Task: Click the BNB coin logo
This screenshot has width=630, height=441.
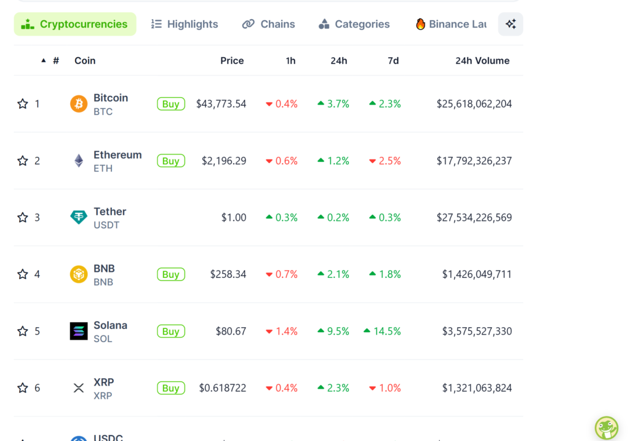Action: pos(78,274)
